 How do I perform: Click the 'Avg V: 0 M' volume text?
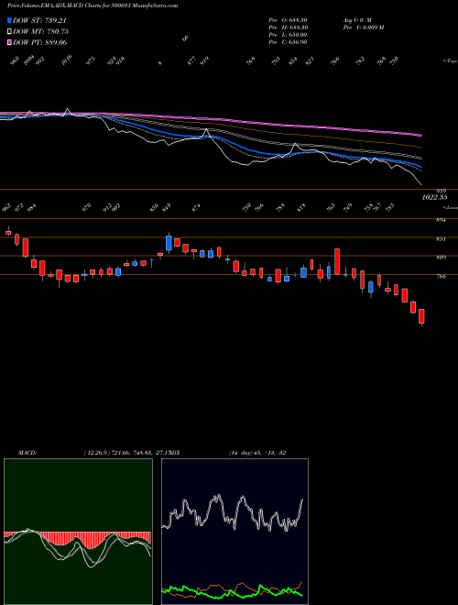[356, 19]
